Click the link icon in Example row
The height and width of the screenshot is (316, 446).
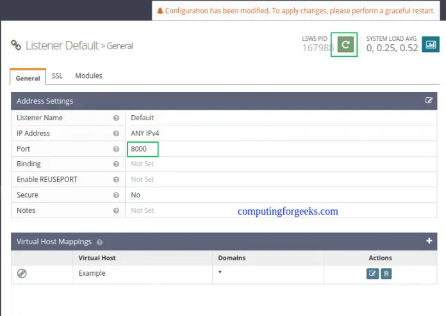[22, 274]
